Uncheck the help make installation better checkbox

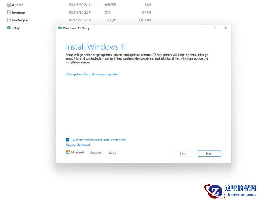(67, 140)
